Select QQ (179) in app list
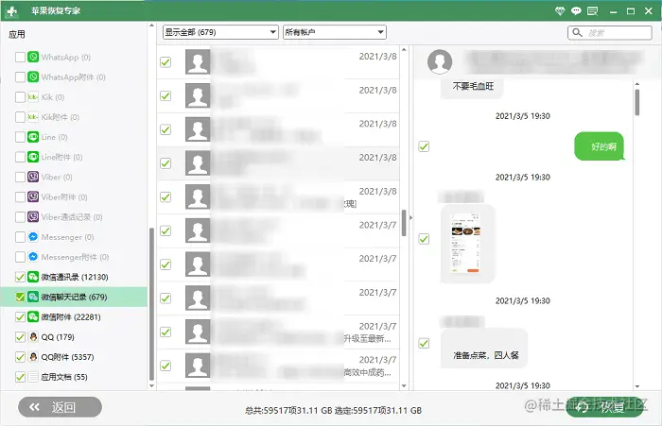 [x=74, y=337]
